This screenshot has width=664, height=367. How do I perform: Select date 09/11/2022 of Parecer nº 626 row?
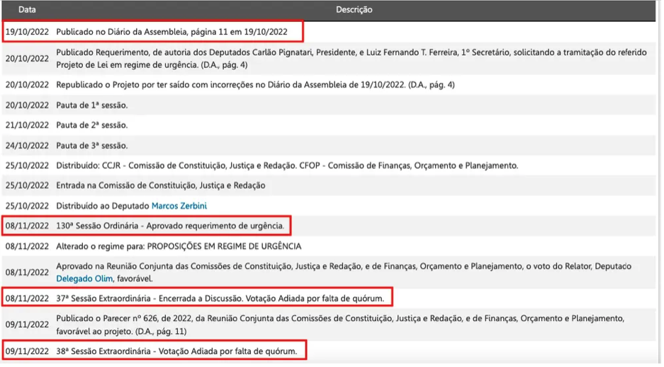click(x=27, y=325)
